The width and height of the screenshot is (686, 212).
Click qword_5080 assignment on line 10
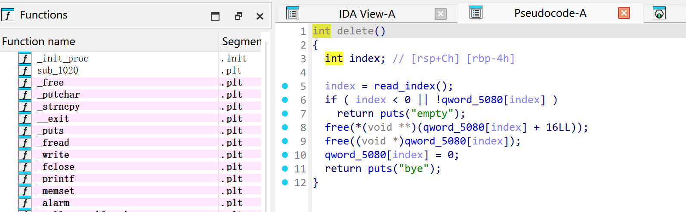(355, 155)
